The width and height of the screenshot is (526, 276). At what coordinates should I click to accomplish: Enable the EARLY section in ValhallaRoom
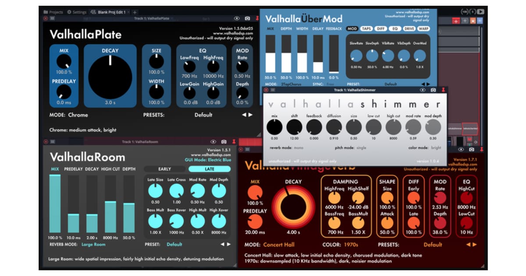pos(164,169)
